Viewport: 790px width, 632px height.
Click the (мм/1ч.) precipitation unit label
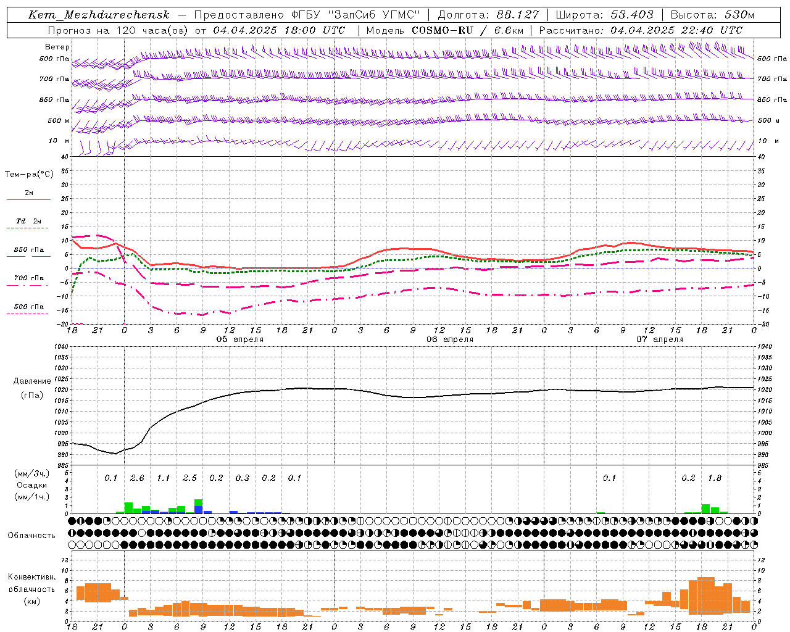[31, 497]
